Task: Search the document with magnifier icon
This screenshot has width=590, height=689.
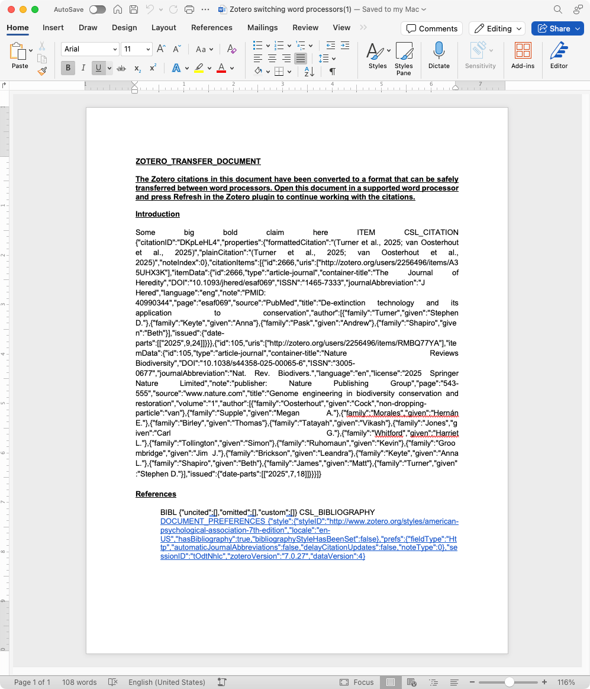Action: click(x=557, y=9)
